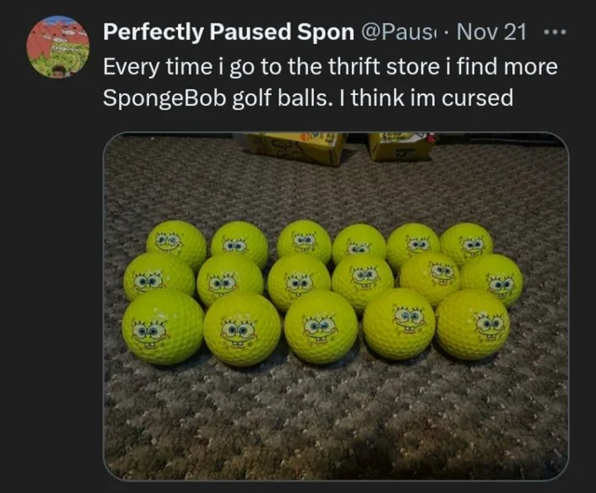Click the rightmost golf ball in front row
This screenshot has width=596, height=493.
tap(472, 326)
